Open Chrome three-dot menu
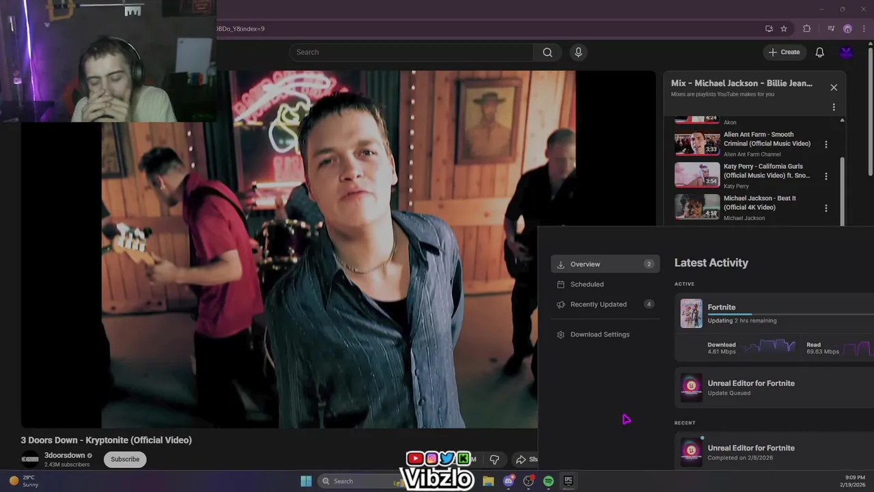The image size is (874, 492). [x=864, y=29]
